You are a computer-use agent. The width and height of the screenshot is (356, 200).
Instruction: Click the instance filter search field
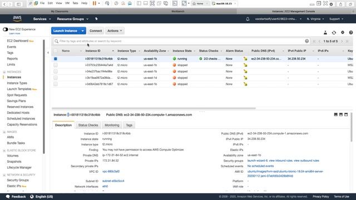coord(182,41)
